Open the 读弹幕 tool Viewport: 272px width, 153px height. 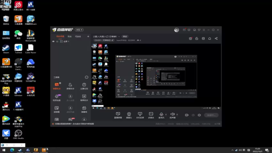(x=56, y=109)
